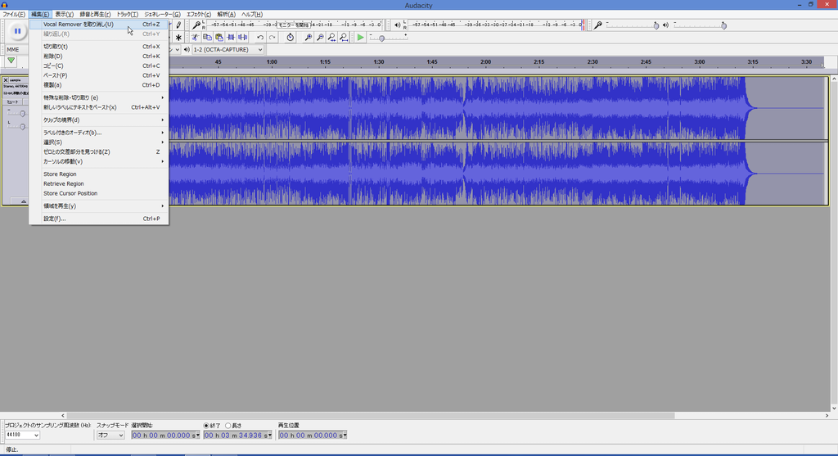Open the スナップモード オフ dropdown
The image size is (838, 456).
pyautogui.click(x=110, y=436)
